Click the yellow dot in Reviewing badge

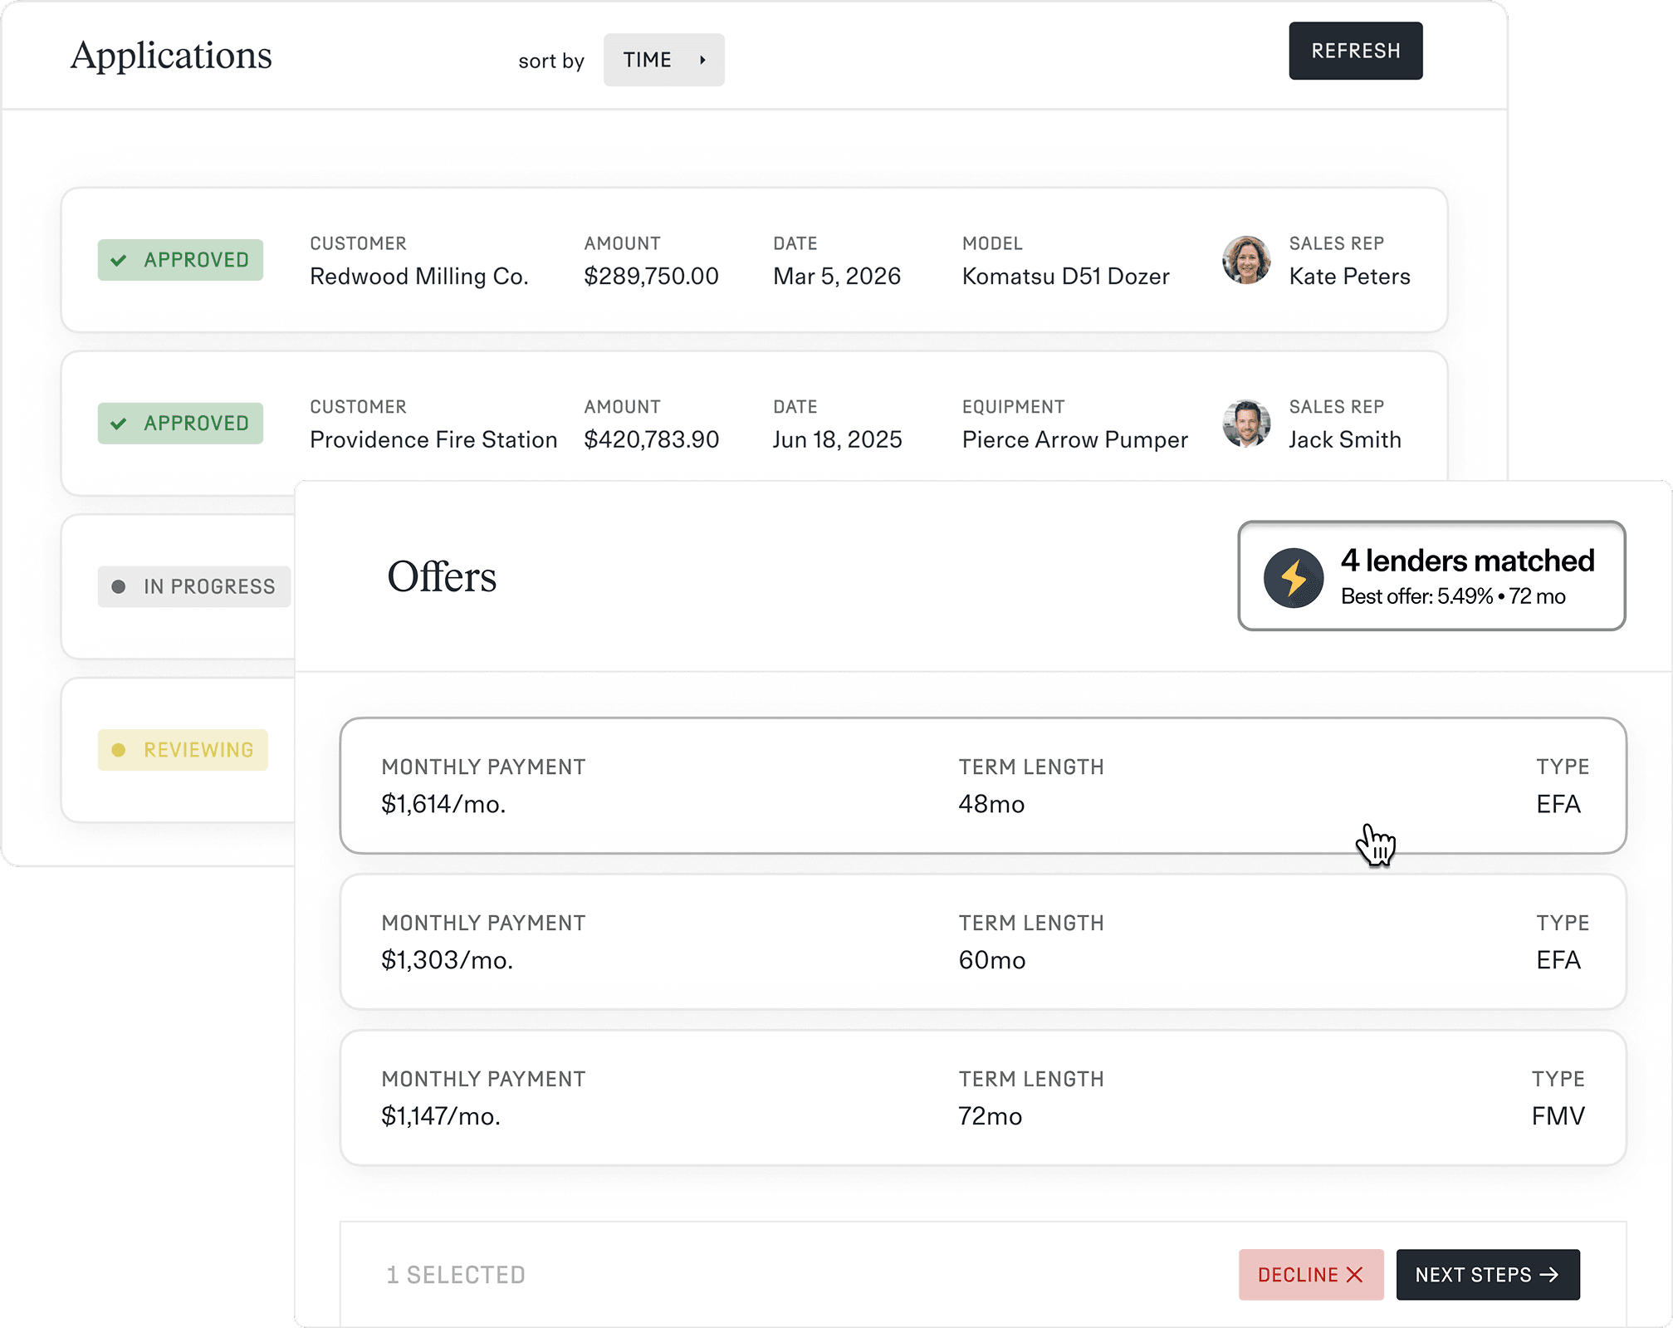pos(119,750)
